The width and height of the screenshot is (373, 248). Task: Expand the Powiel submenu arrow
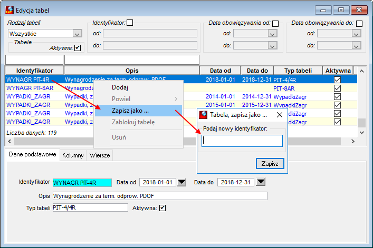[x=176, y=98]
